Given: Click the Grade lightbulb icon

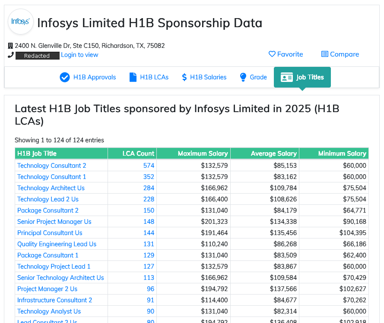Looking at the screenshot, I should pos(243,78).
